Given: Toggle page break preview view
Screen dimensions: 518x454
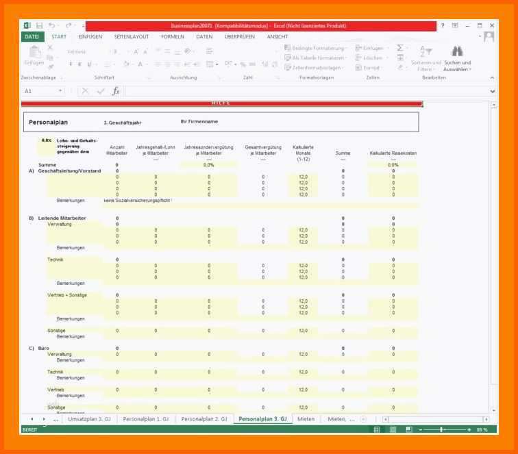Looking at the screenshot, I should click(x=408, y=429).
